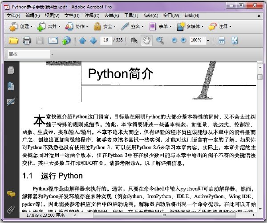Print the document with printer icon
Screen dimensions: 267x223
coord(27,40)
